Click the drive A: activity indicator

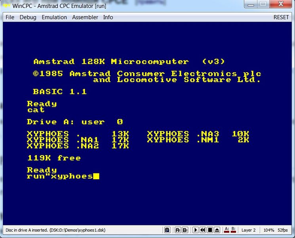coord(227,230)
